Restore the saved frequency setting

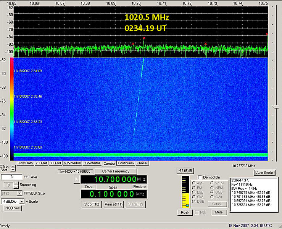(x=139, y=186)
